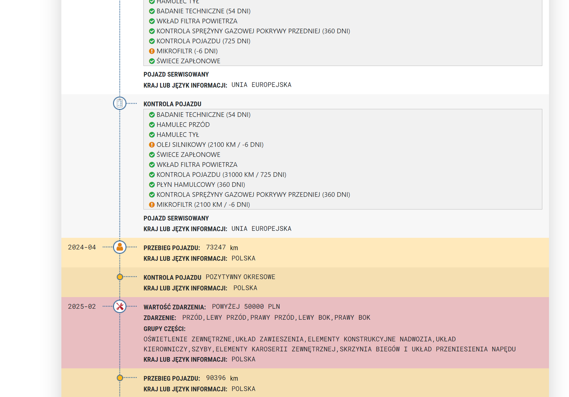Screen dimensions: 569x397
Task: Select the OŚWIETLENIE ZEWNĘTRZNE parts group line
Action: point(300,339)
